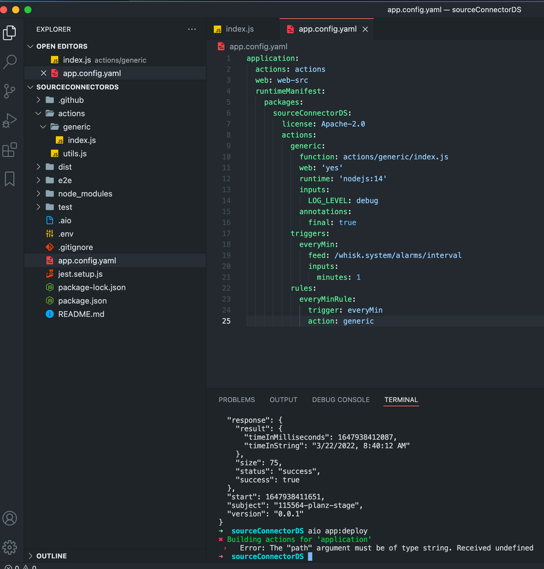Expand the OUTLINE section
The height and width of the screenshot is (569, 544).
pos(51,556)
